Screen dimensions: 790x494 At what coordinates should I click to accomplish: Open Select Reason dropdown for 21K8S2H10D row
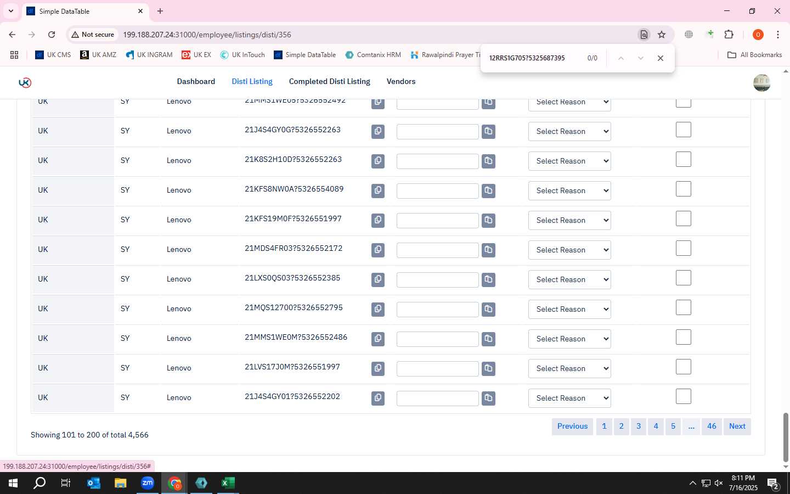569,161
